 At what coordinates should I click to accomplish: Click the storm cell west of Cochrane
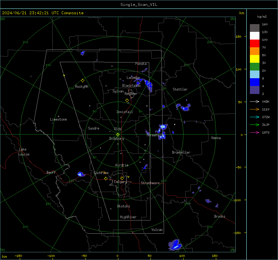[x=81, y=174]
